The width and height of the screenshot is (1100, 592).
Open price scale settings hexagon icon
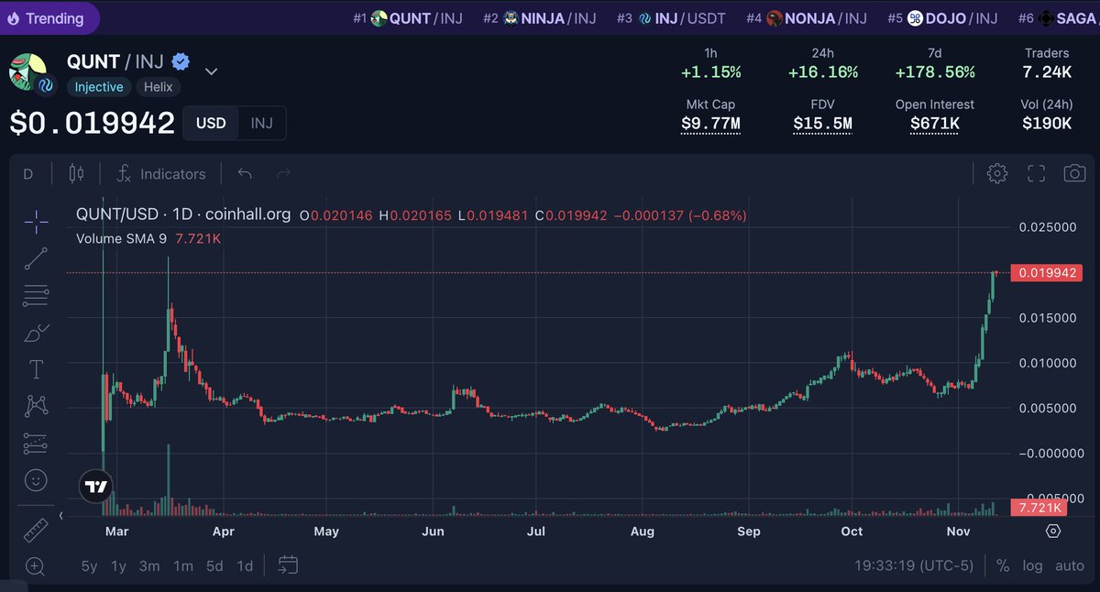[1053, 531]
